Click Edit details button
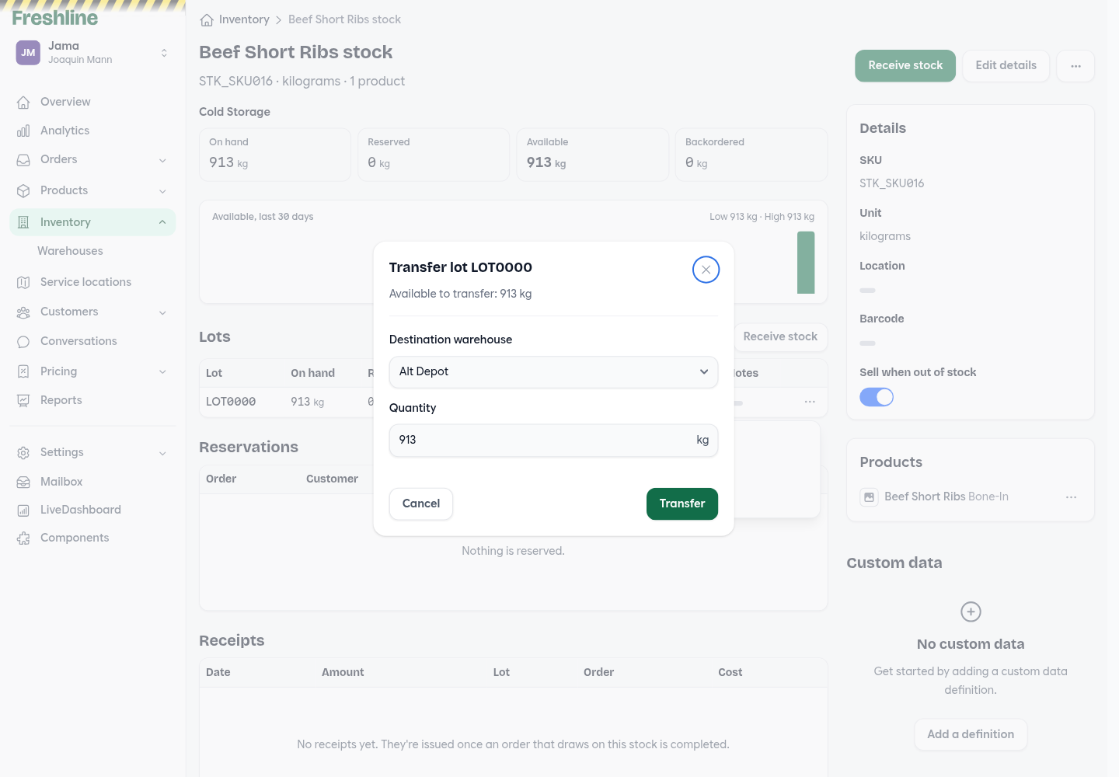This screenshot has width=1119, height=777. pyautogui.click(x=1006, y=66)
